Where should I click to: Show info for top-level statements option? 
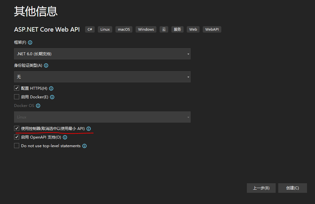tap(84, 146)
